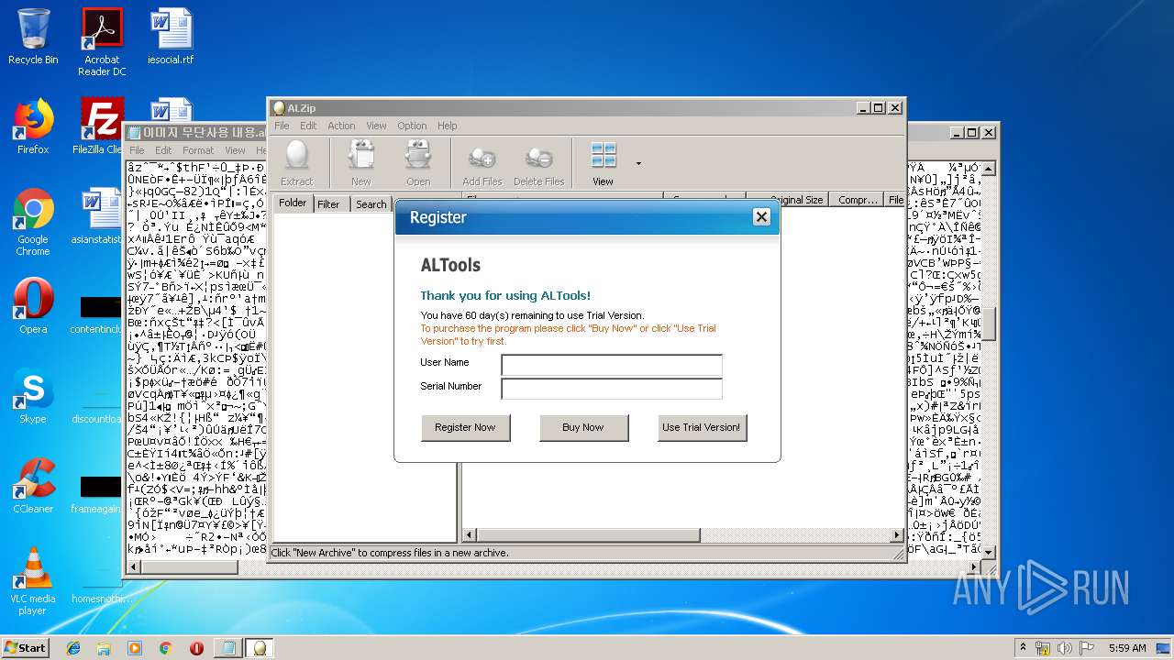Open the Edit menu in ALZip
This screenshot has width=1174, height=660.
point(308,126)
